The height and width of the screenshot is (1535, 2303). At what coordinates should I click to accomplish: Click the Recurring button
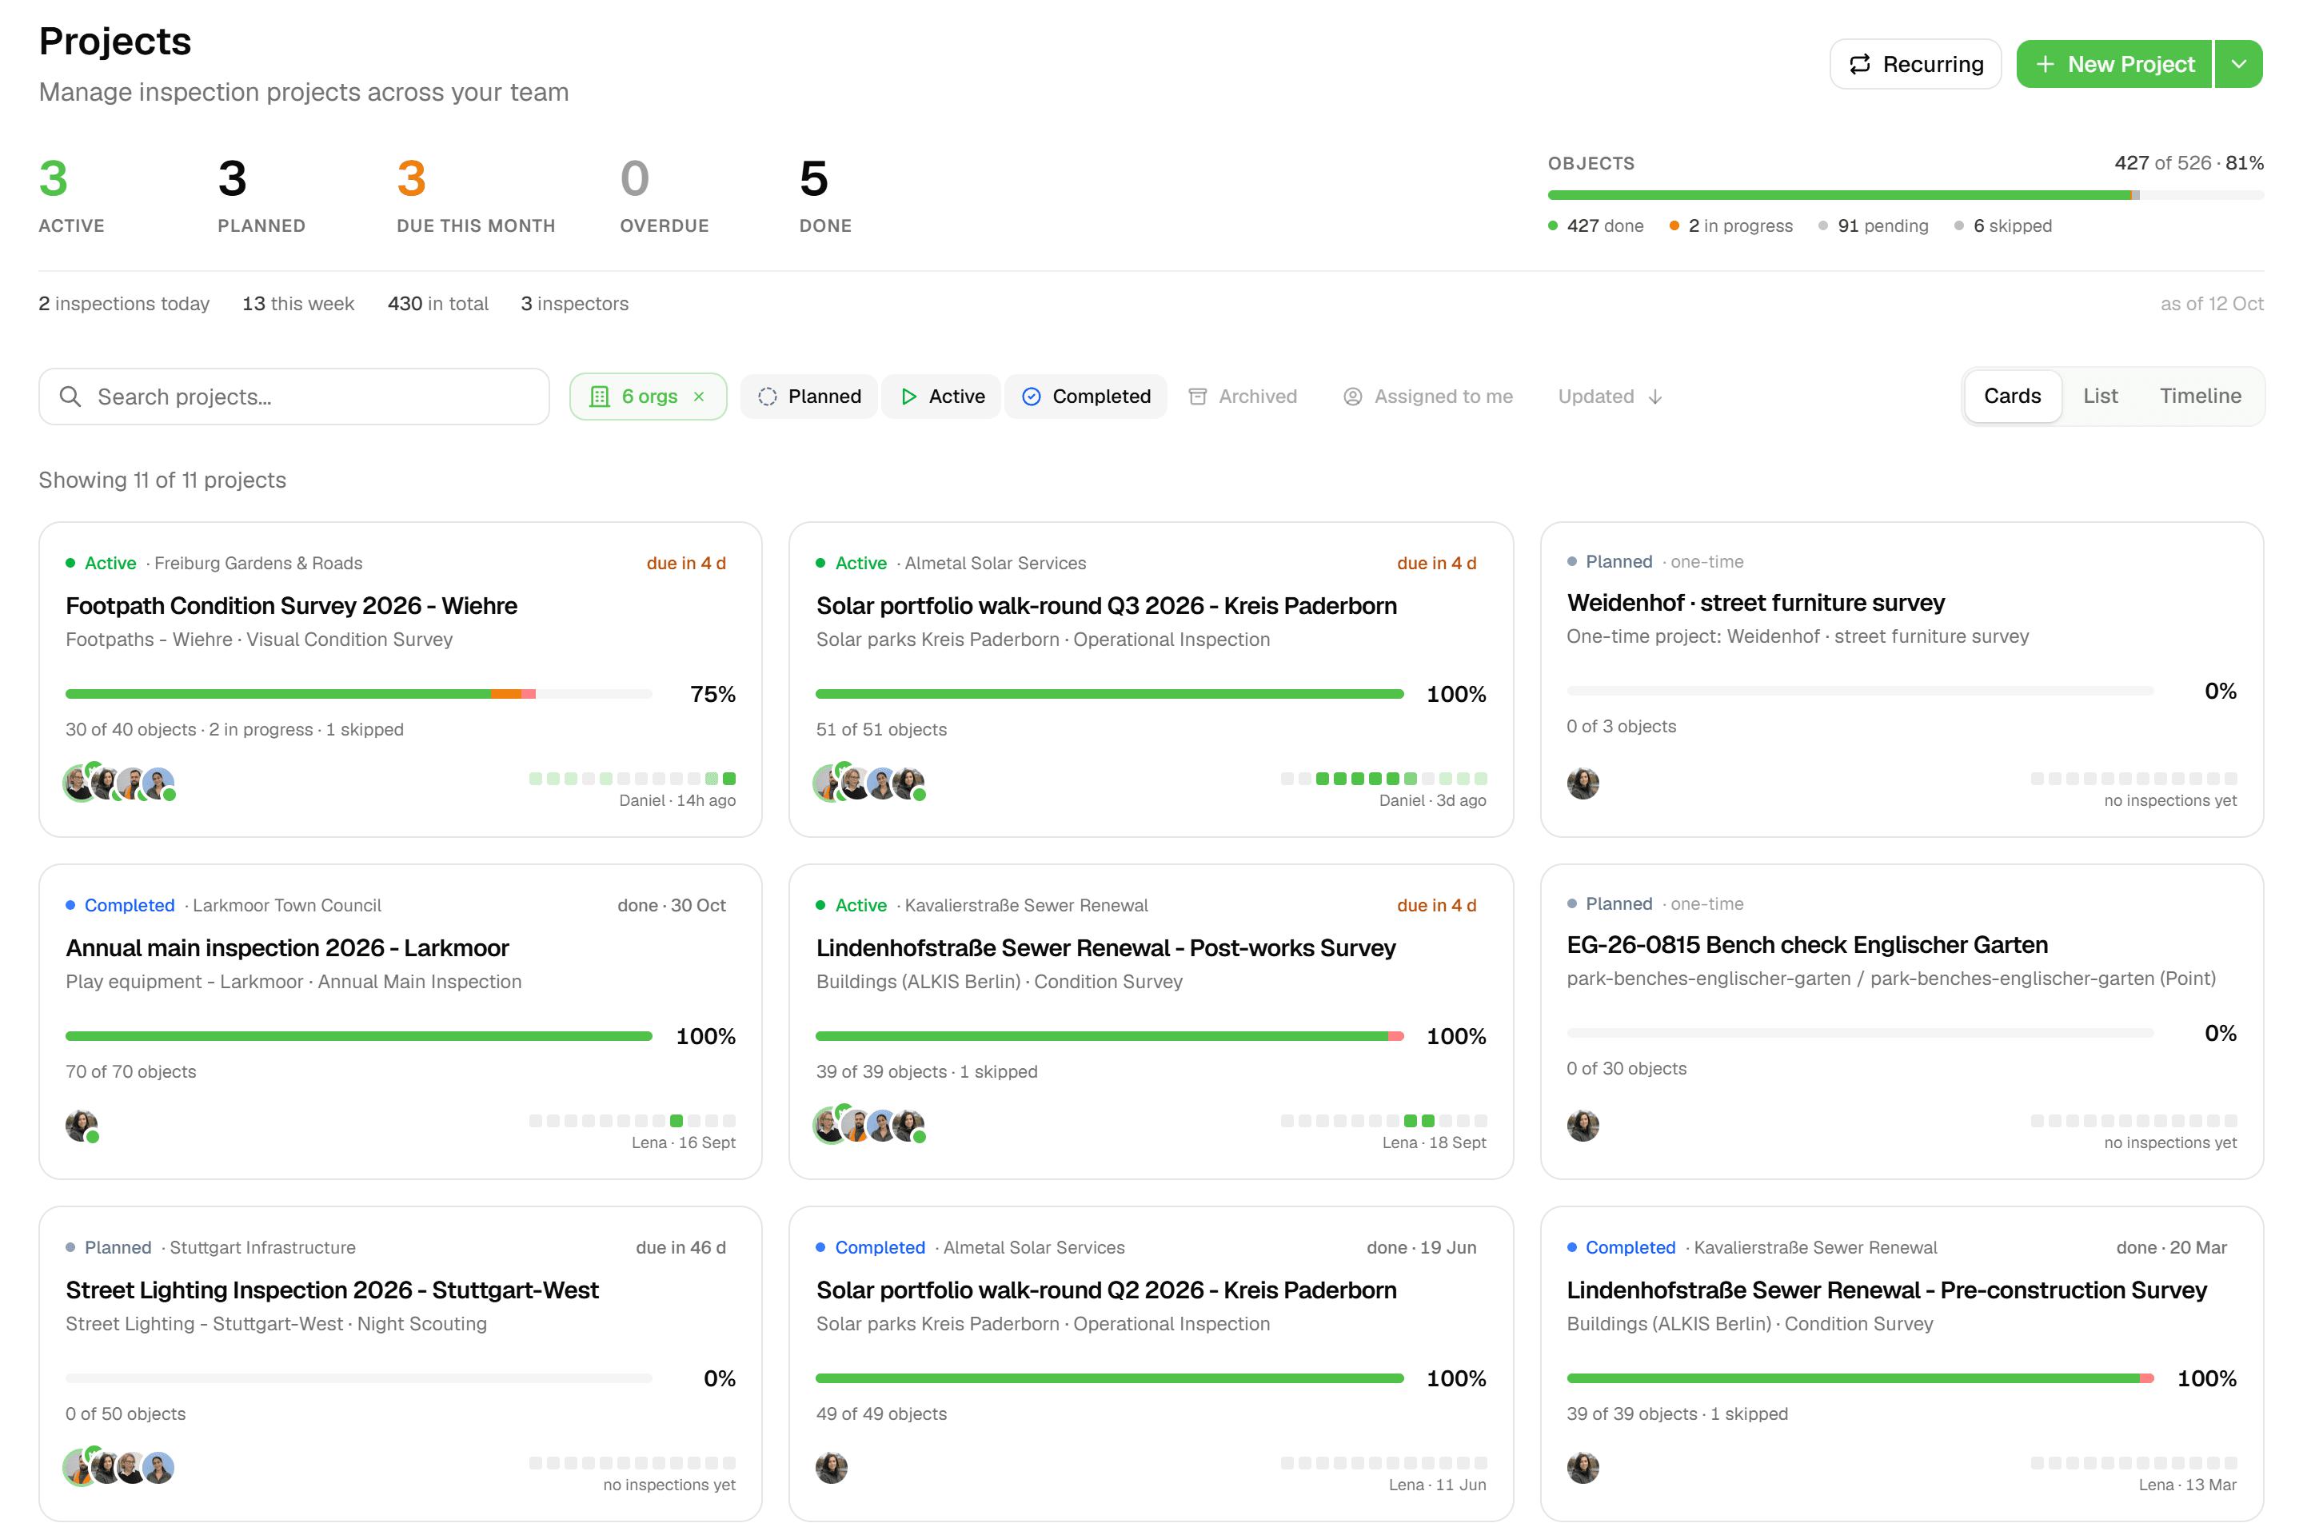pyautogui.click(x=1915, y=65)
